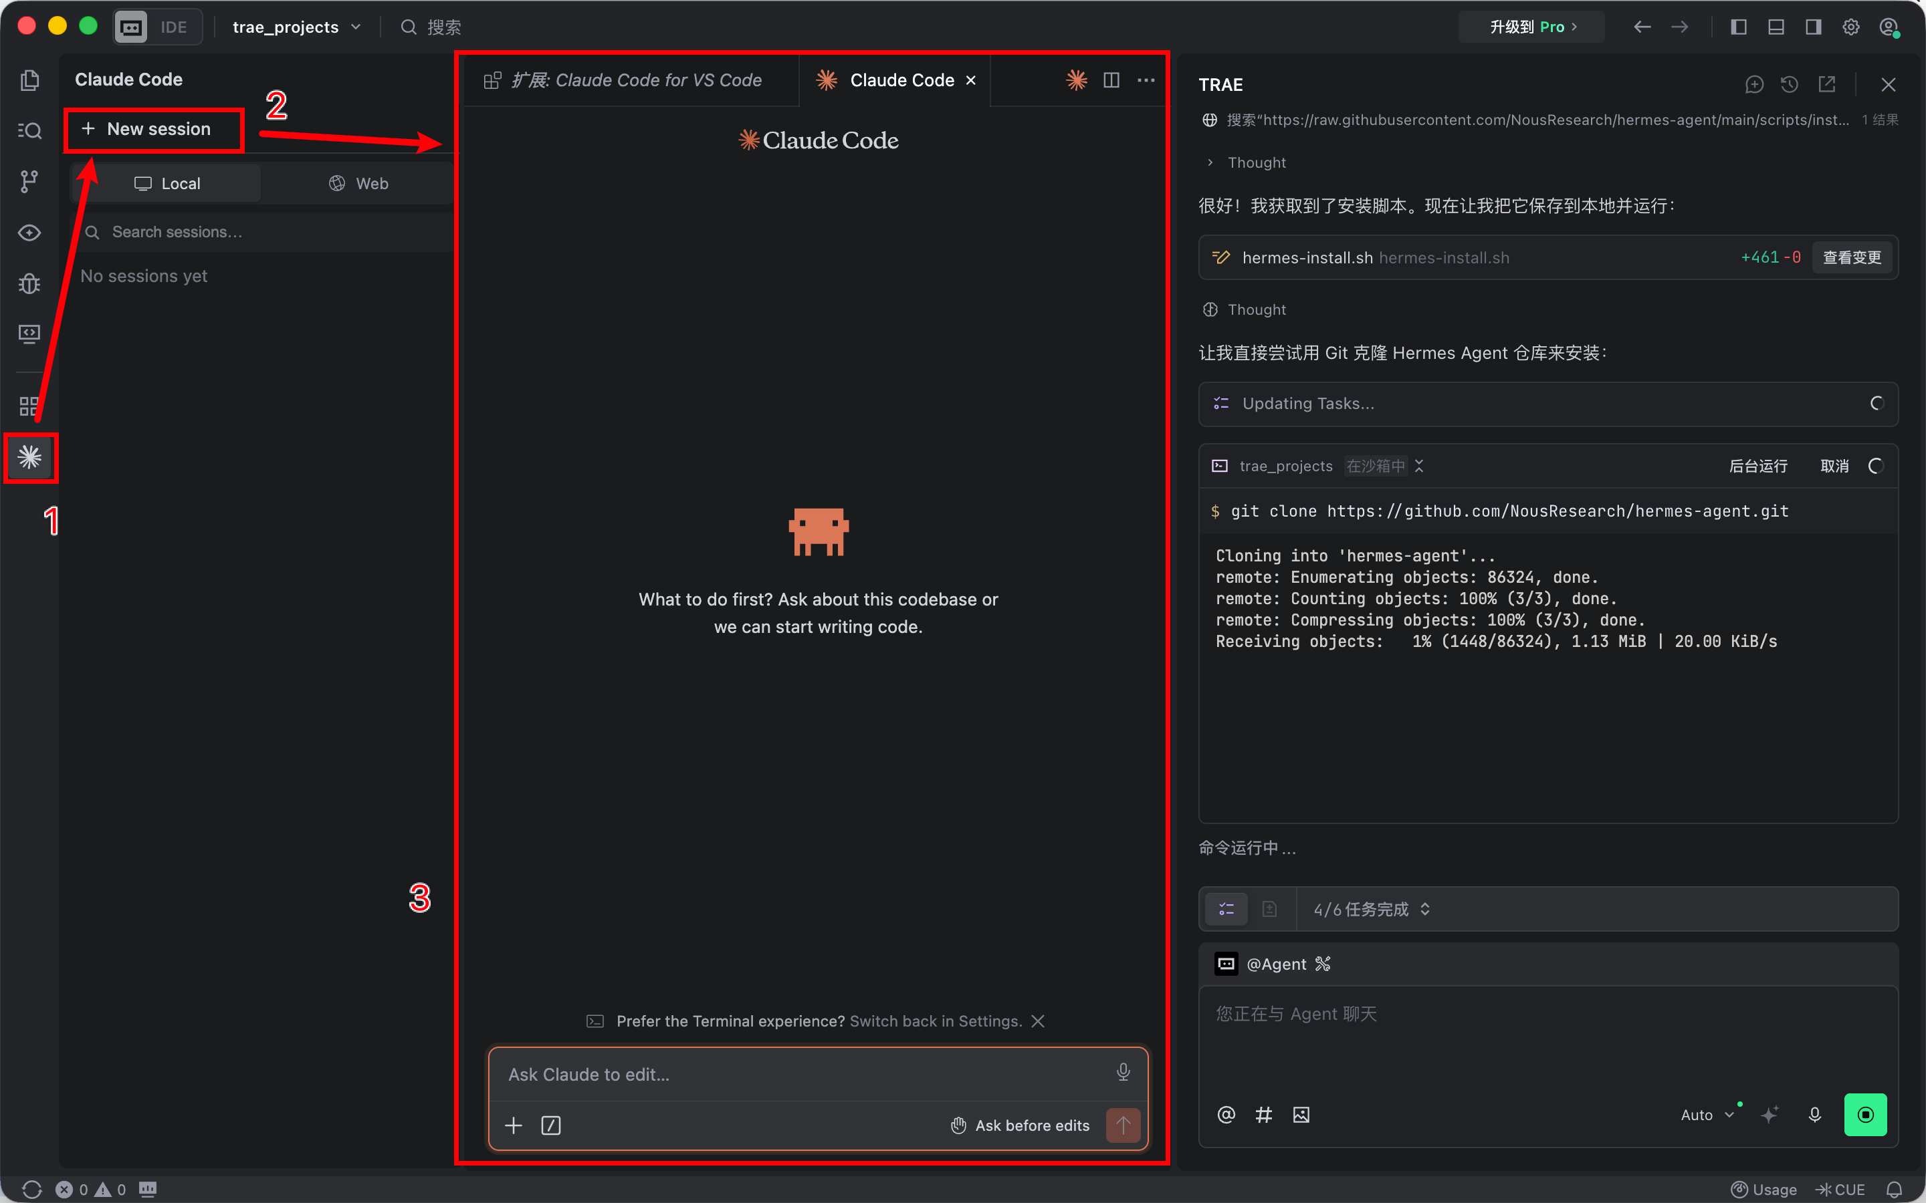Viewport: 1926px width, 1203px height.
Task: Start a New session
Action: coord(154,129)
